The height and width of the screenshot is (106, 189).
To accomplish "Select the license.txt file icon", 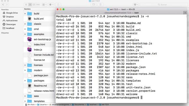I will coord(30,60).
